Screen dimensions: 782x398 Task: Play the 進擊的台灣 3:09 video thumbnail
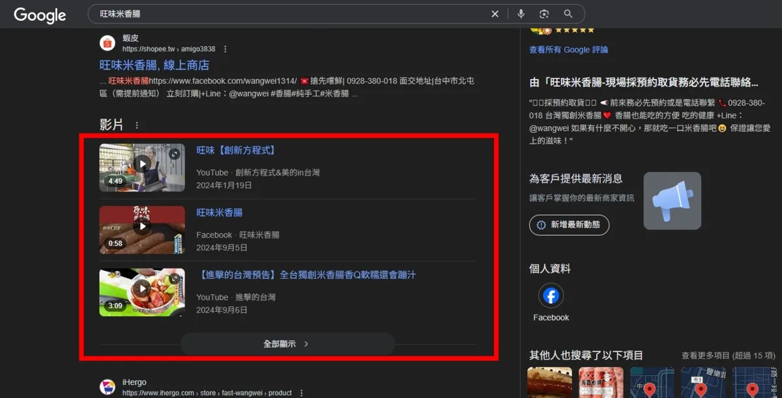pos(142,292)
